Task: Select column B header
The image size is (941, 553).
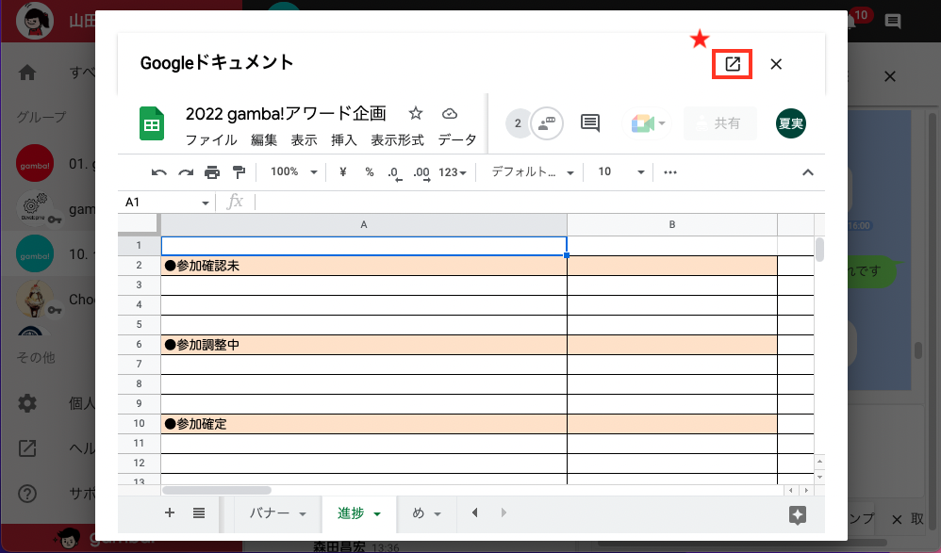Action: [x=672, y=224]
